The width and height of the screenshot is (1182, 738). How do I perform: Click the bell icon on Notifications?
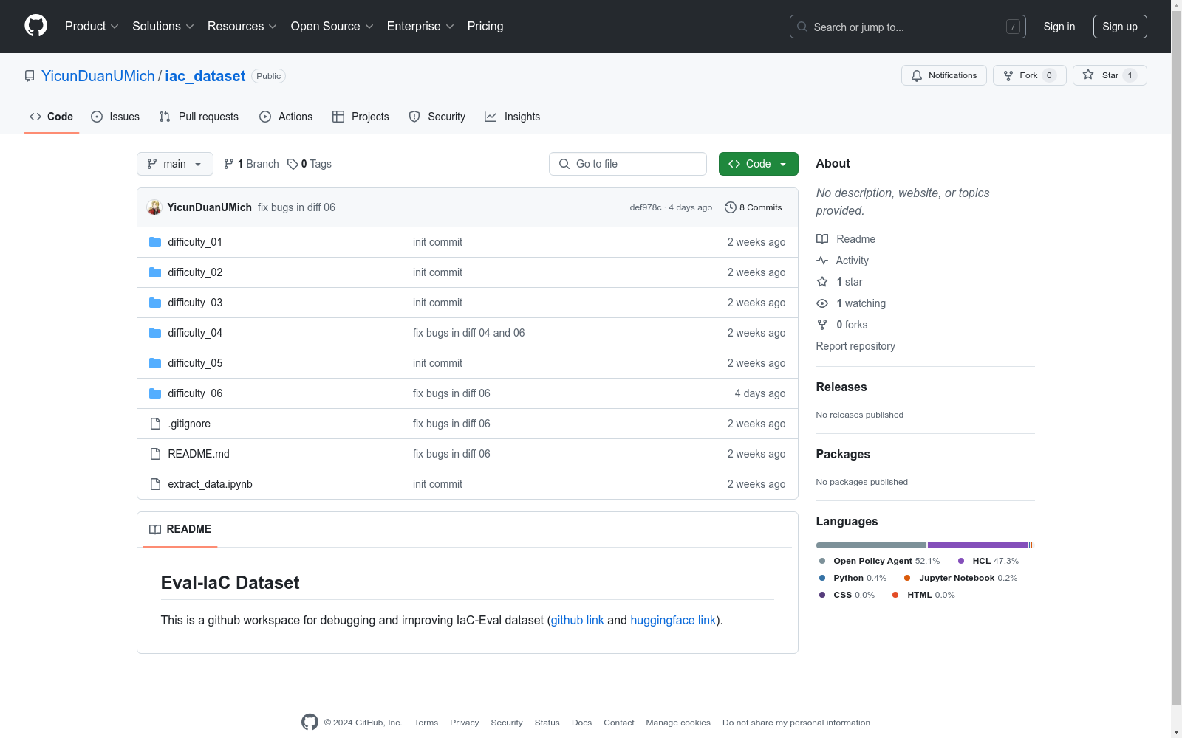point(917,75)
